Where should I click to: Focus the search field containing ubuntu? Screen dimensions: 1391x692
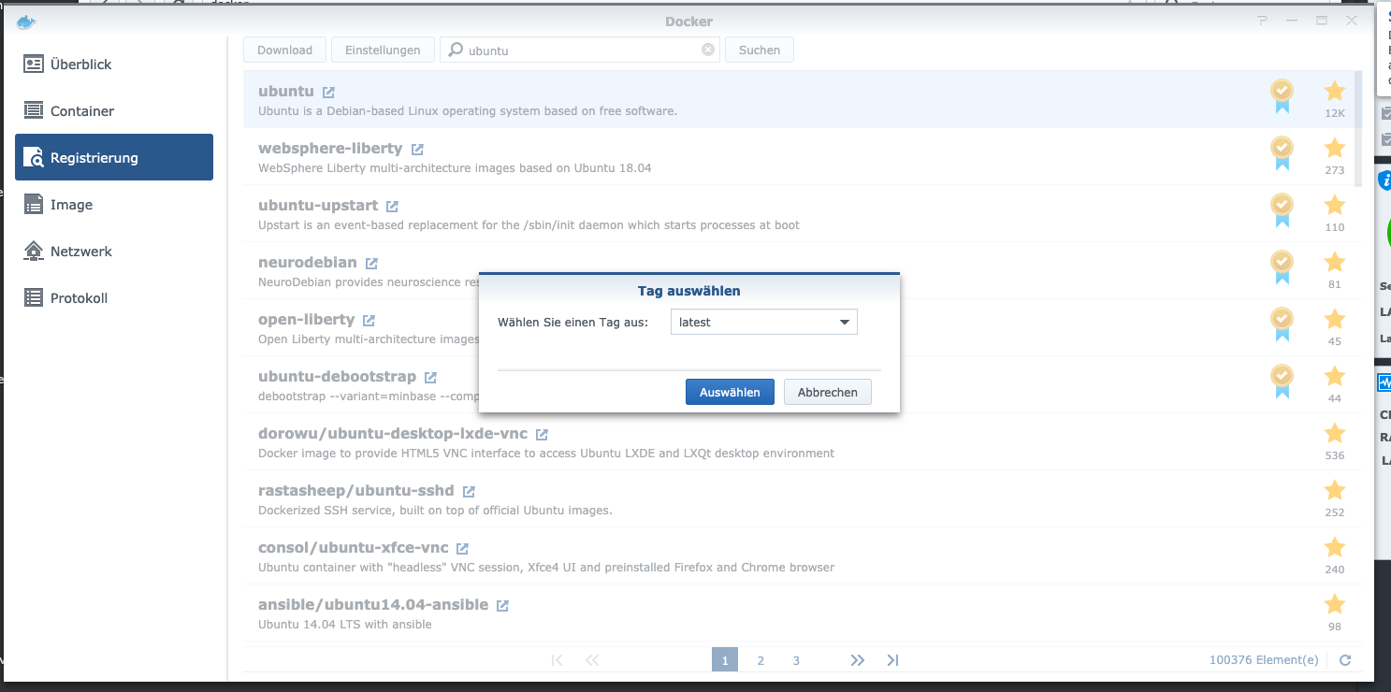pos(579,50)
